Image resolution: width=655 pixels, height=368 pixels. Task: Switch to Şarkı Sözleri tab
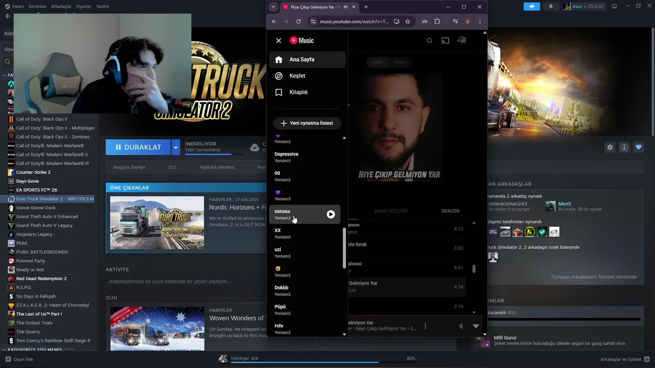coord(391,211)
